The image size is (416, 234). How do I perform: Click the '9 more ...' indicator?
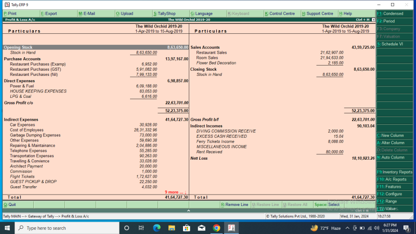coord(175,192)
